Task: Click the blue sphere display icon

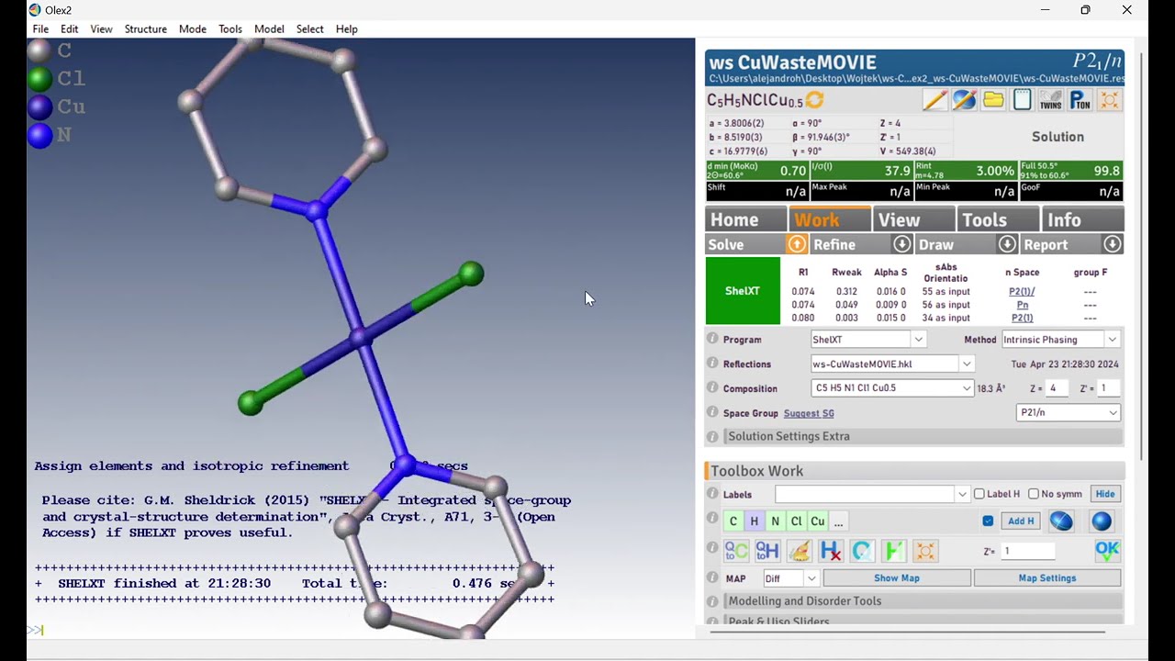Action: click(1102, 521)
